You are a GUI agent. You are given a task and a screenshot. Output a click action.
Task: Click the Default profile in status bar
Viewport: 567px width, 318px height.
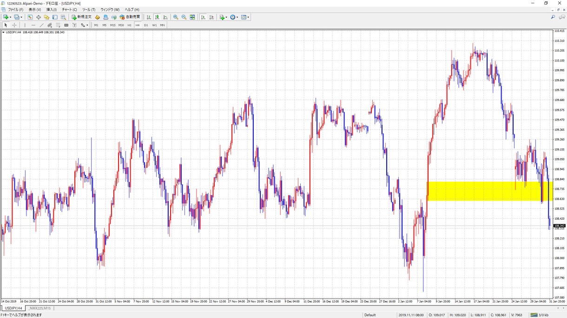370,315
